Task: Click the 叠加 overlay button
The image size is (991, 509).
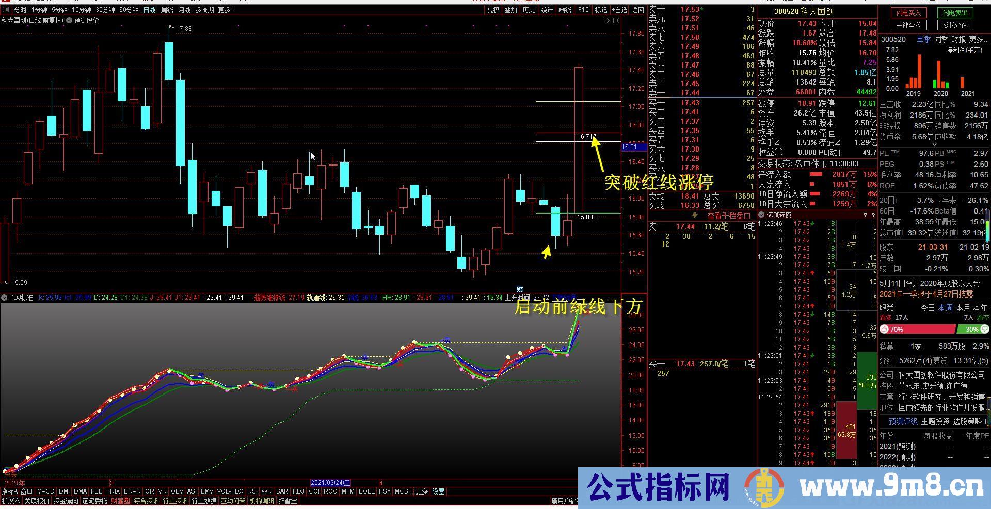Action: (510, 10)
